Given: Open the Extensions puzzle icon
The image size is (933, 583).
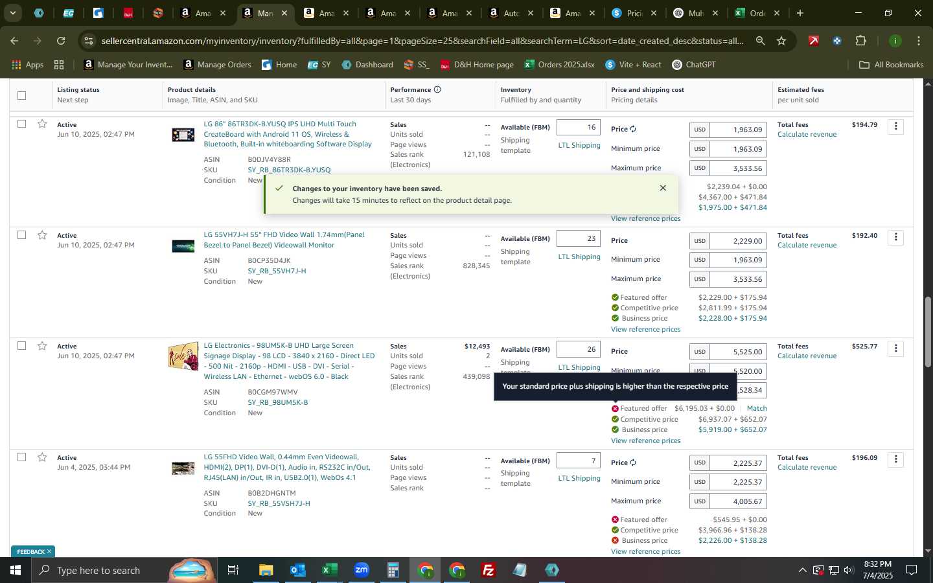Looking at the screenshot, I should [860, 41].
